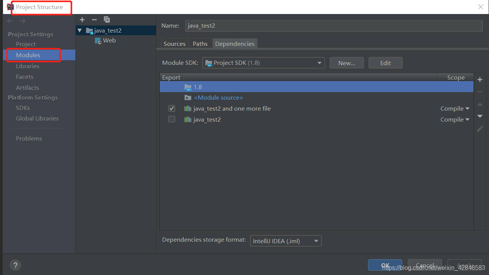The width and height of the screenshot is (489, 275).
Task: Switch to the Paths tab
Action: coord(200,44)
